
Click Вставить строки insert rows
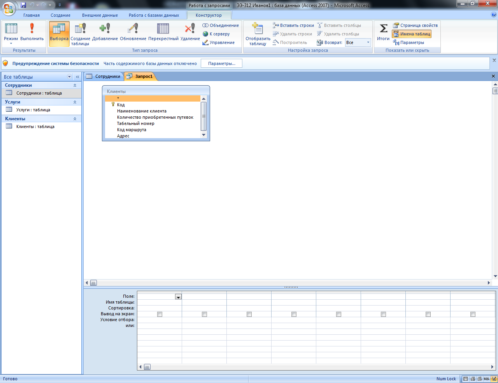coord(293,25)
